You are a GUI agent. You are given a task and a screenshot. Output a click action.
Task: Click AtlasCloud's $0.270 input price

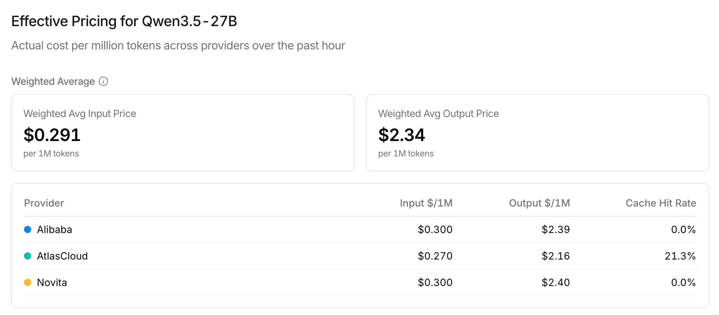click(x=435, y=256)
